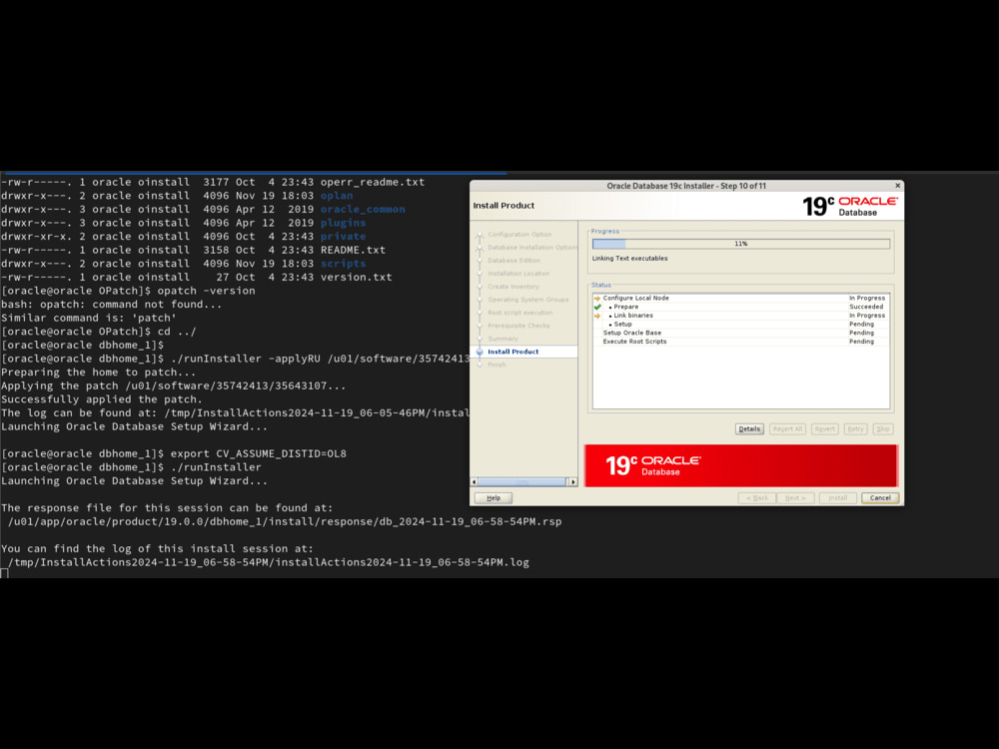Select the Execute Root Scripts row
The height and width of the screenshot is (749, 999).
[741, 342]
